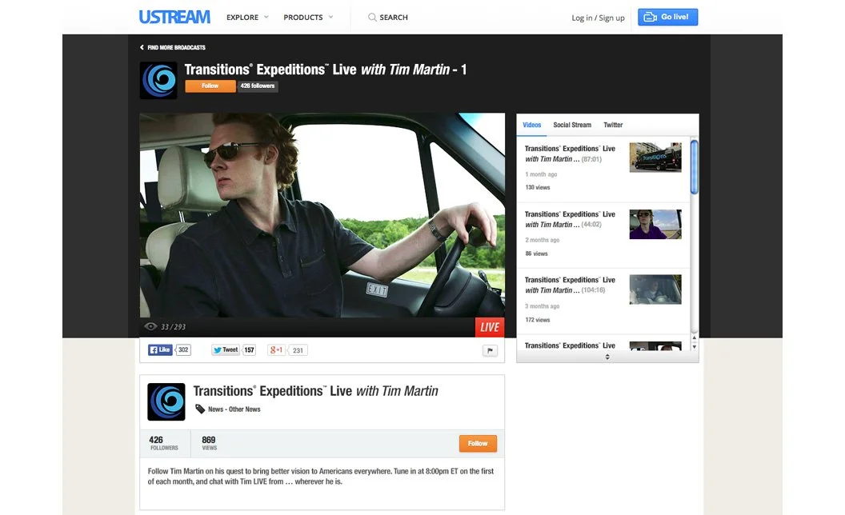Image resolution: width=845 pixels, height=515 pixels.
Task: Click the channel logo in info box
Action: coord(166,402)
